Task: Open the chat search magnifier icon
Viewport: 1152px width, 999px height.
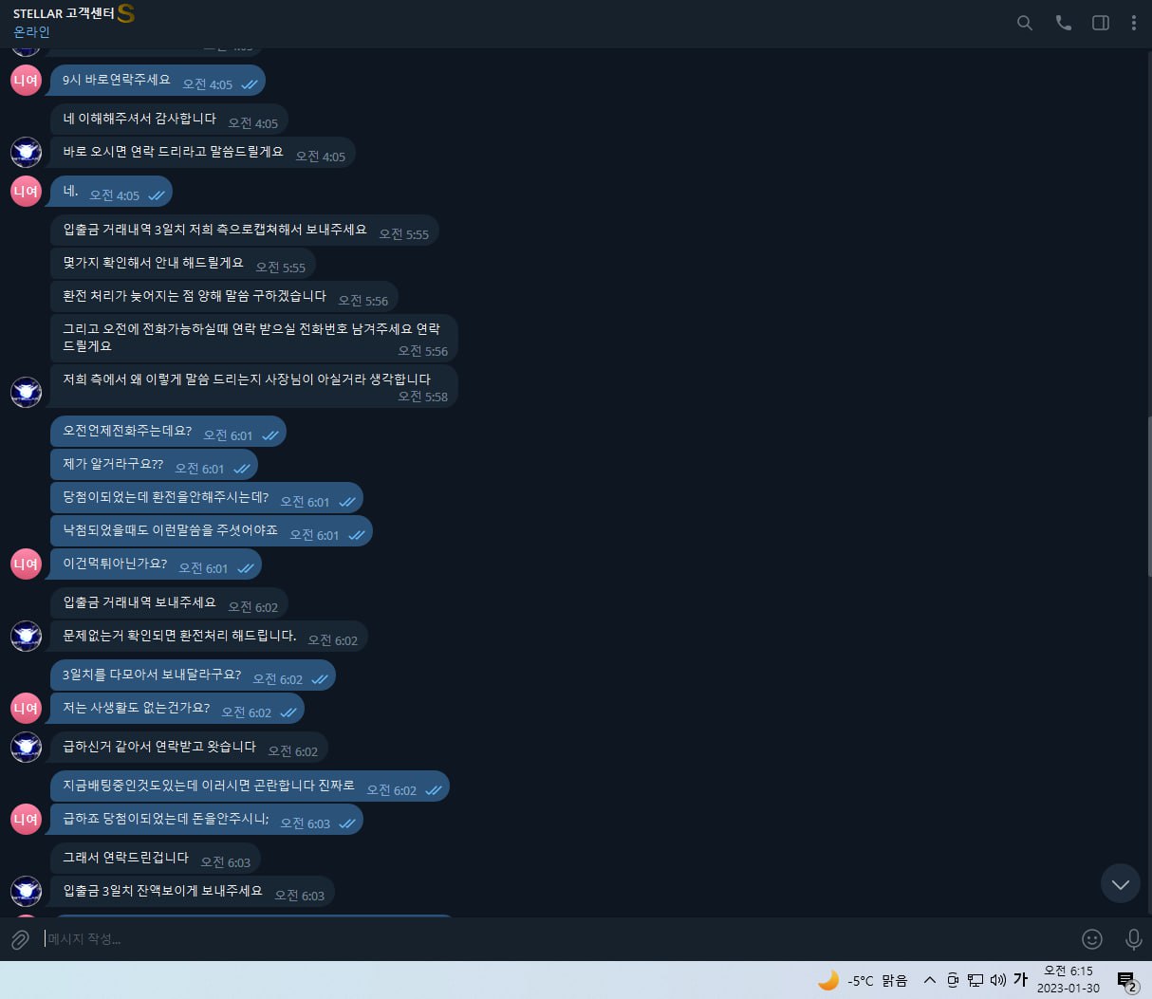Action: (1025, 23)
